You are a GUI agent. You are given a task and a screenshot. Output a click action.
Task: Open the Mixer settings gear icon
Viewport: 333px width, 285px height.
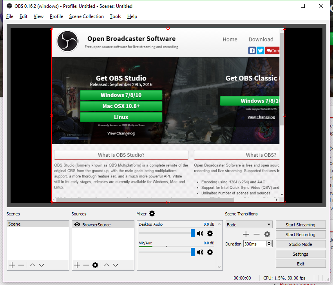point(152,213)
